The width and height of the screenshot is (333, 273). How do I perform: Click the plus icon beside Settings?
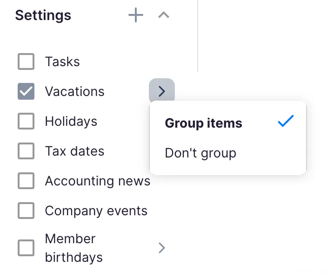pyautogui.click(x=135, y=15)
